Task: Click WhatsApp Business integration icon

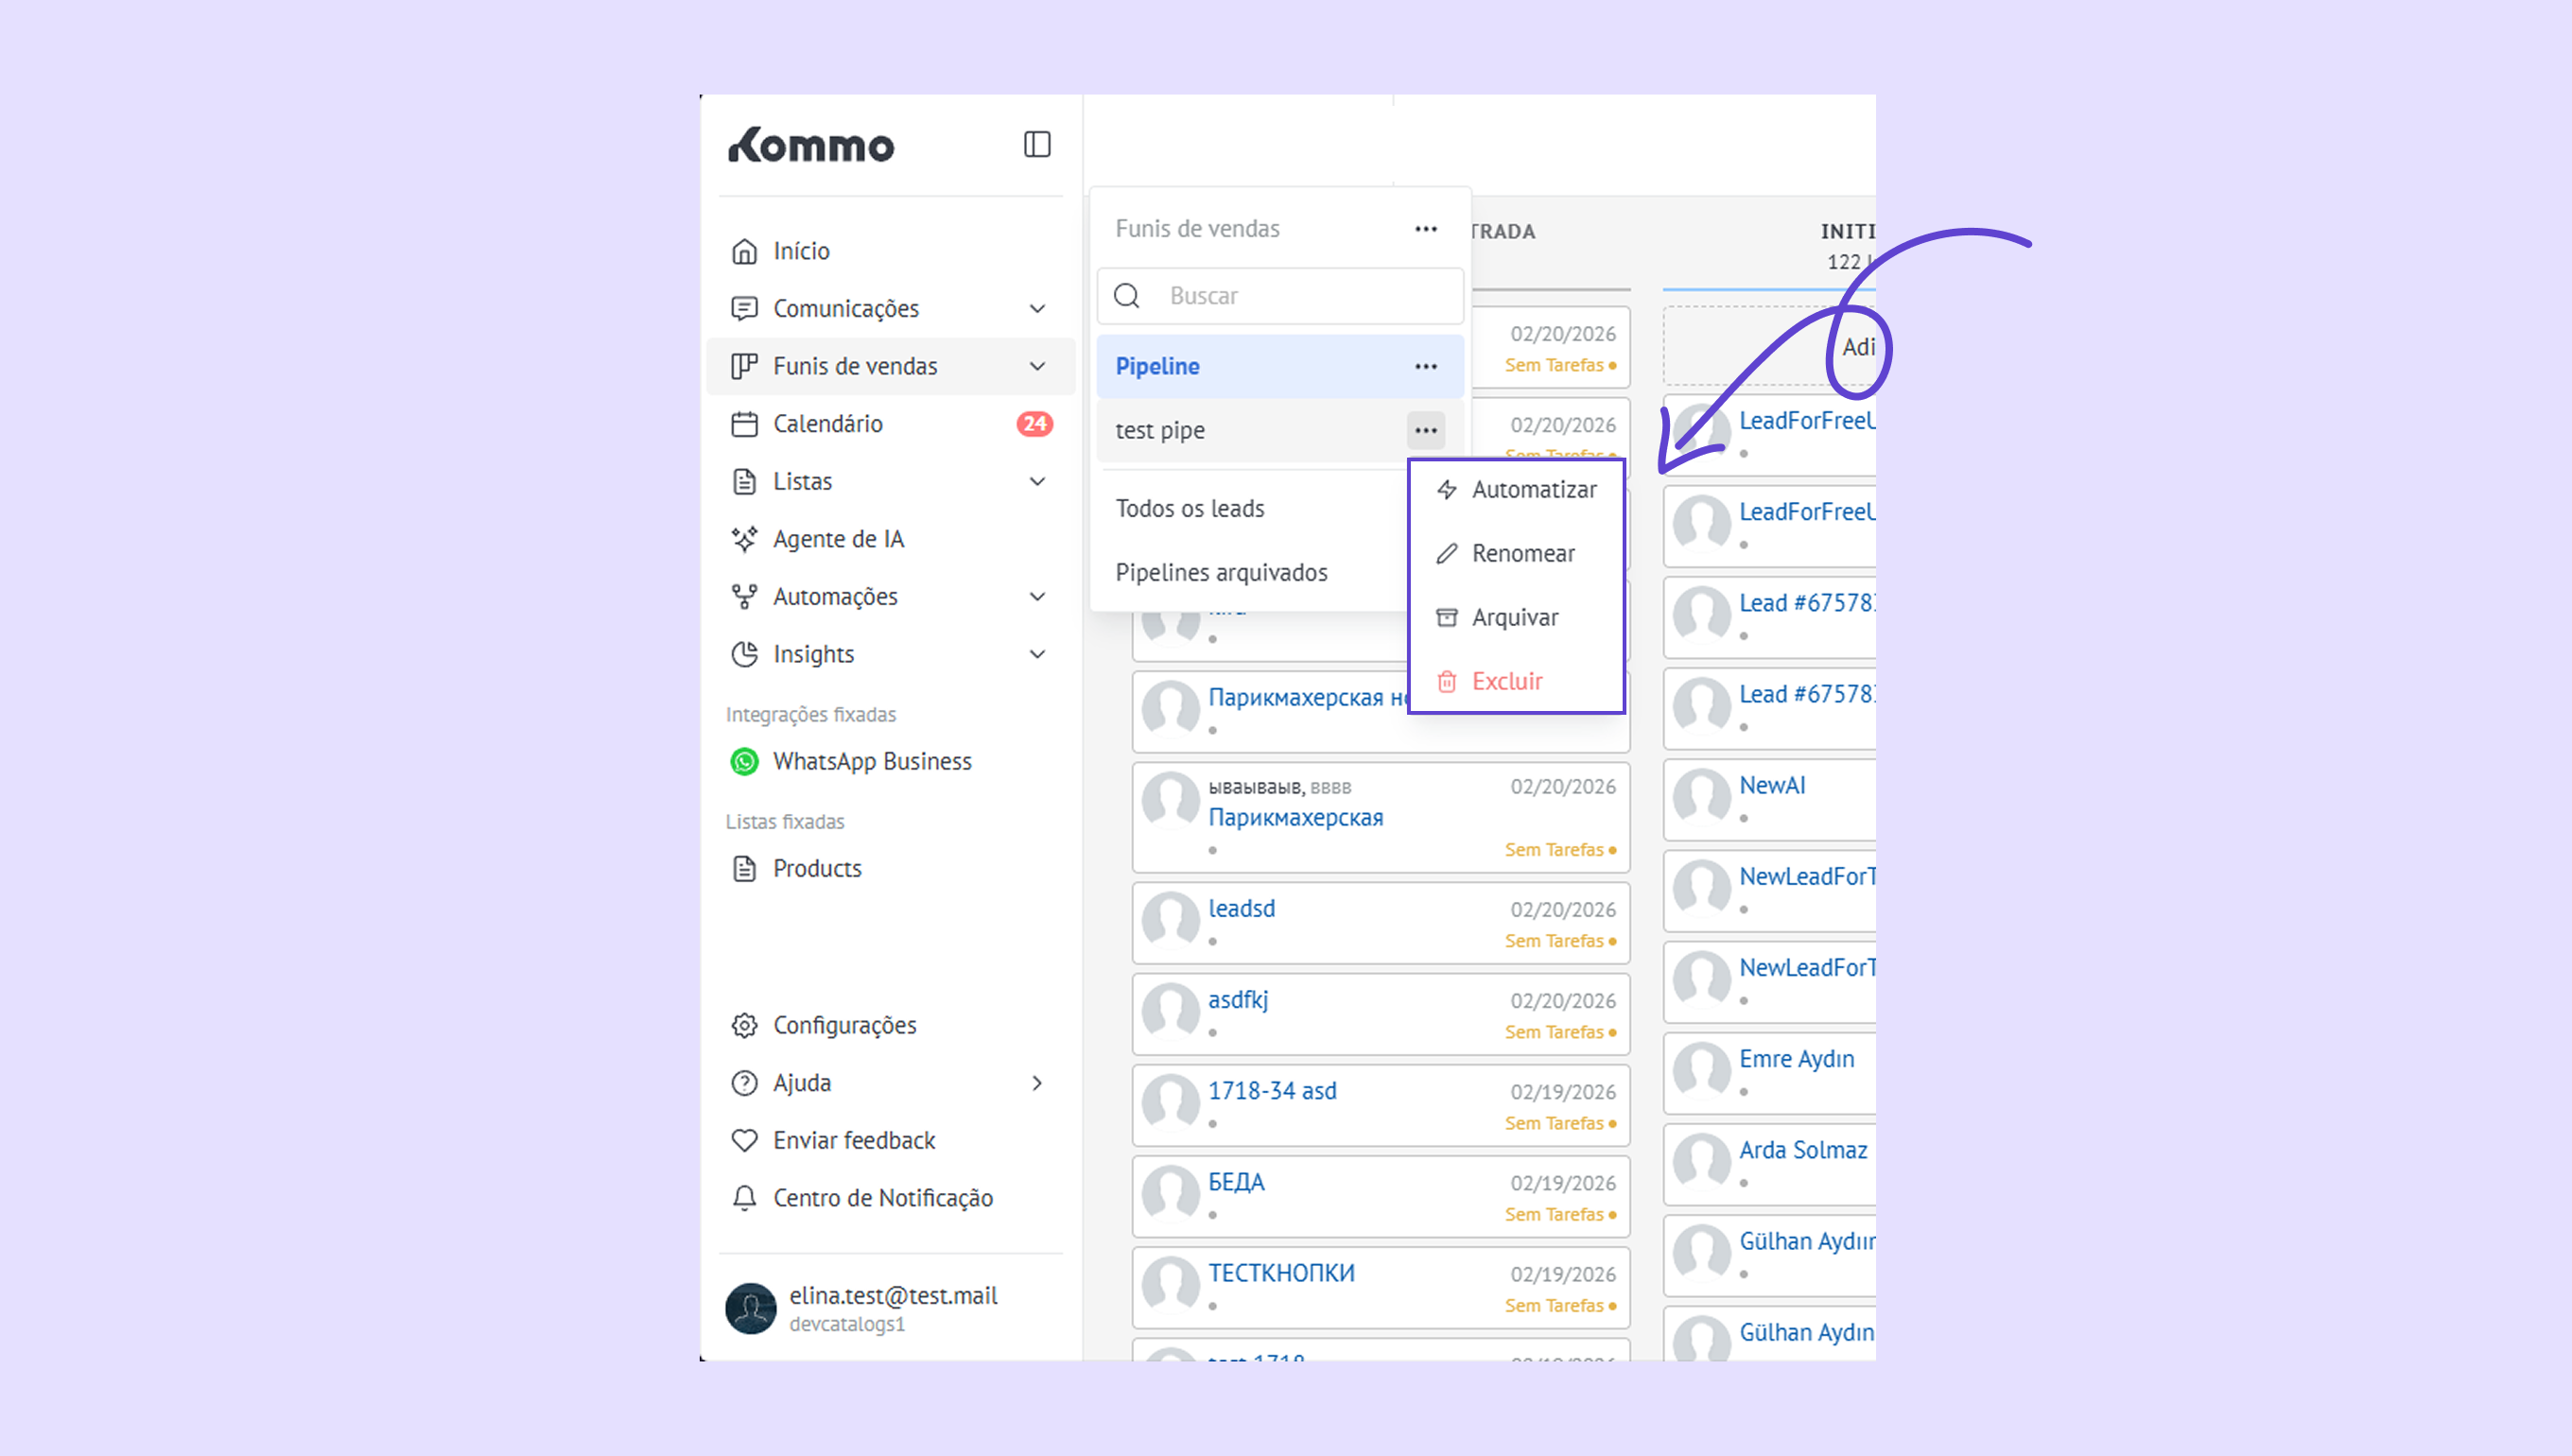Action: click(744, 762)
